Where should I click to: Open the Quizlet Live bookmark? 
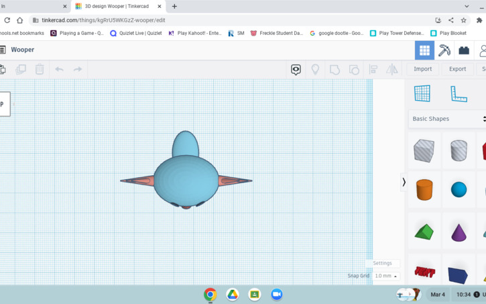(x=136, y=33)
